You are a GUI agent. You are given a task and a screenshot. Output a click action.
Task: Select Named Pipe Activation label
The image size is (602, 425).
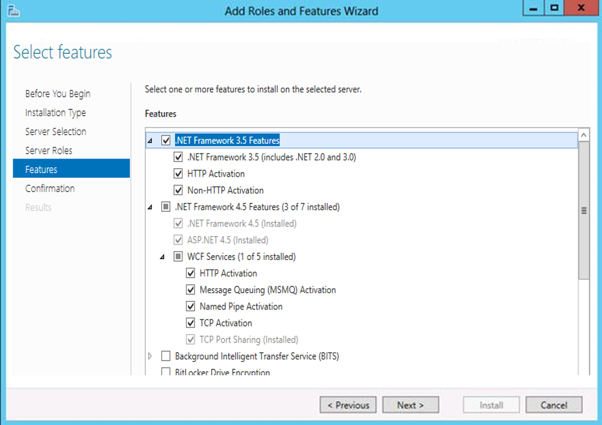(241, 307)
